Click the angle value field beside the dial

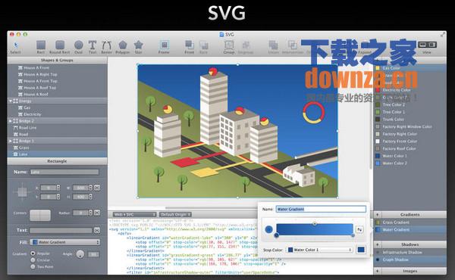(x=93, y=254)
